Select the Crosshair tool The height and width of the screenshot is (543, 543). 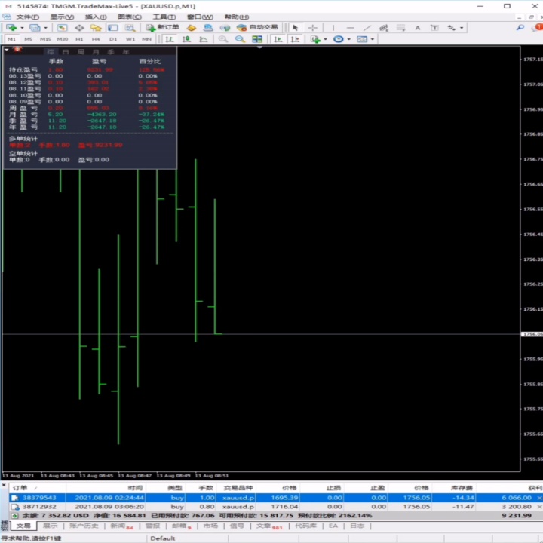point(313,28)
